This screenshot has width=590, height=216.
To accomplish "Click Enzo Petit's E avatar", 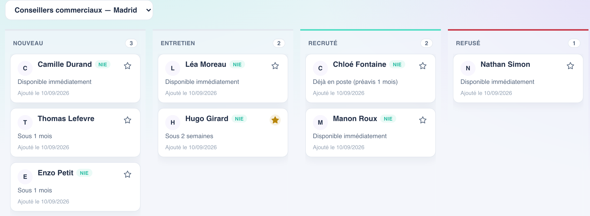I will [25, 177].
